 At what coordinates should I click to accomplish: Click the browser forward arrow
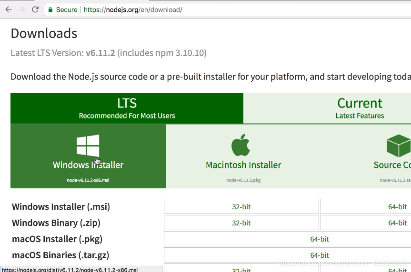click(22, 10)
